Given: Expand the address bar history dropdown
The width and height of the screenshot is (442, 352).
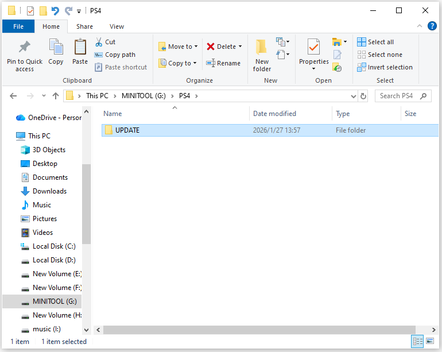Looking at the screenshot, I should click(353, 96).
